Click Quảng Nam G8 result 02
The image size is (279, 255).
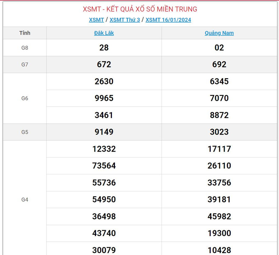[x=219, y=48]
